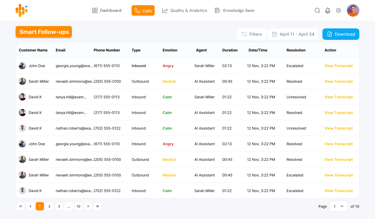The image size is (375, 219).
Task: Go to previous page with single arrow
Action: [30, 206]
